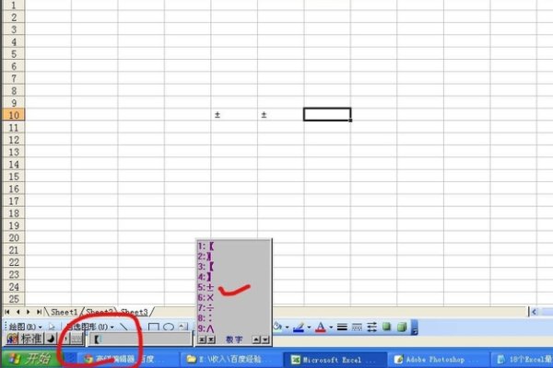
Task: Open the 3-D Style tool
Action: (401, 327)
